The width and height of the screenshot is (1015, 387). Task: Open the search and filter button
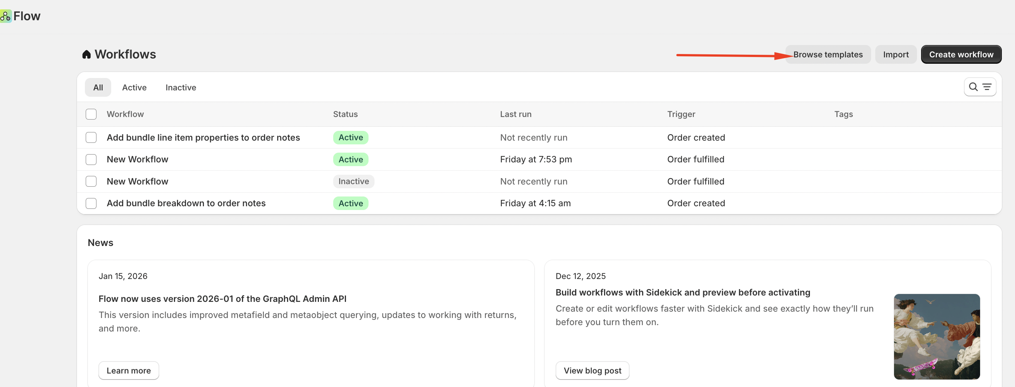pos(980,87)
